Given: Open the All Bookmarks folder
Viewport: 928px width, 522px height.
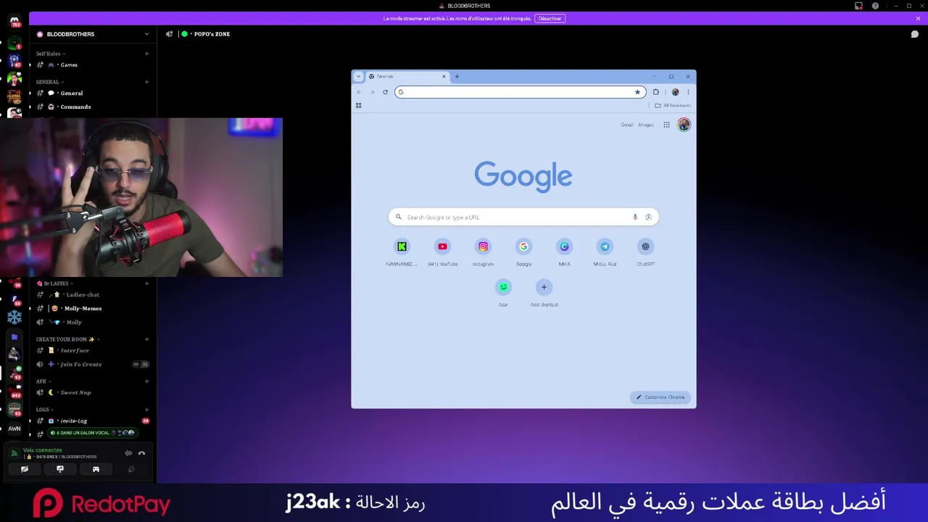Looking at the screenshot, I should coord(673,105).
